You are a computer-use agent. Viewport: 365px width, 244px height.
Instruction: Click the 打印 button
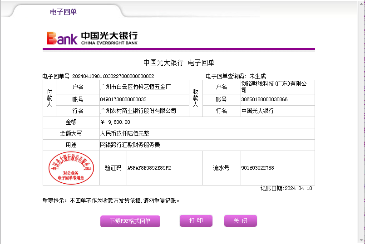tap(196, 220)
